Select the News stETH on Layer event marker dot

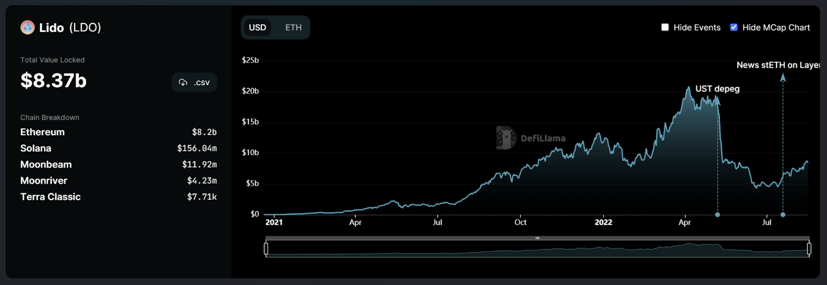coord(783,215)
